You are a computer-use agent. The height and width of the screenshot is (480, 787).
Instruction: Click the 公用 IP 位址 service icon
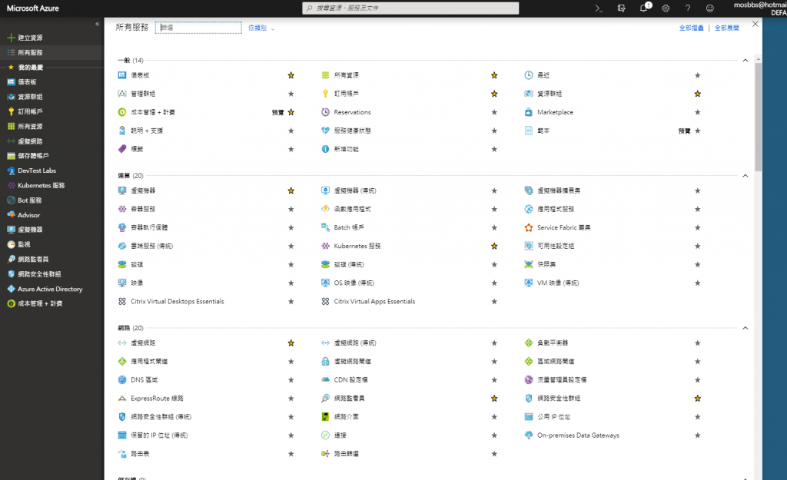pyautogui.click(x=529, y=417)
